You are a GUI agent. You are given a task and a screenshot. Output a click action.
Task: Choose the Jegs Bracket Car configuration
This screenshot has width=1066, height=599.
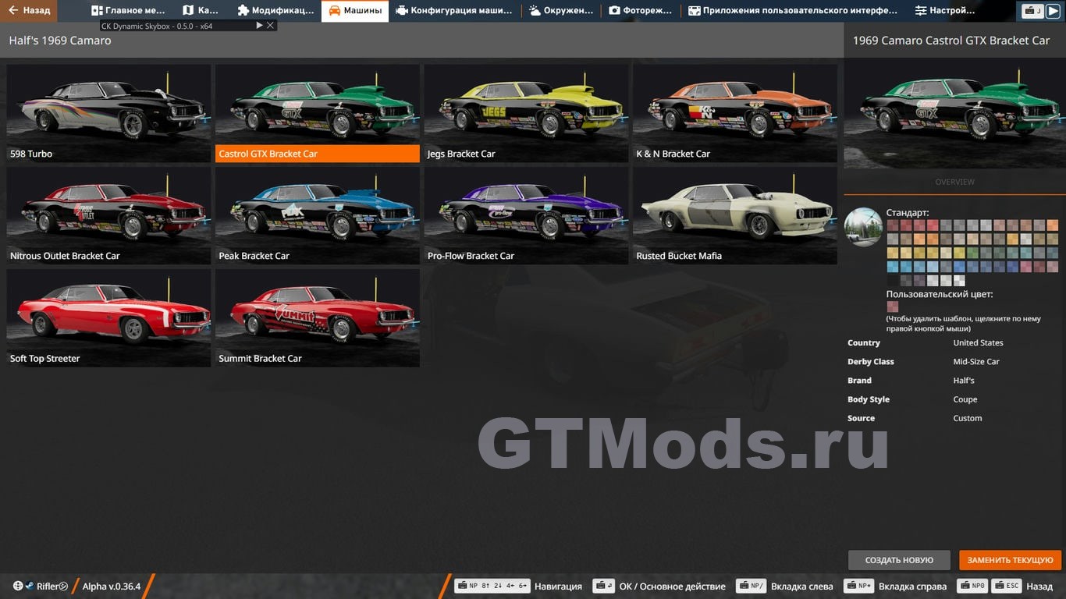tap(526, 113)
